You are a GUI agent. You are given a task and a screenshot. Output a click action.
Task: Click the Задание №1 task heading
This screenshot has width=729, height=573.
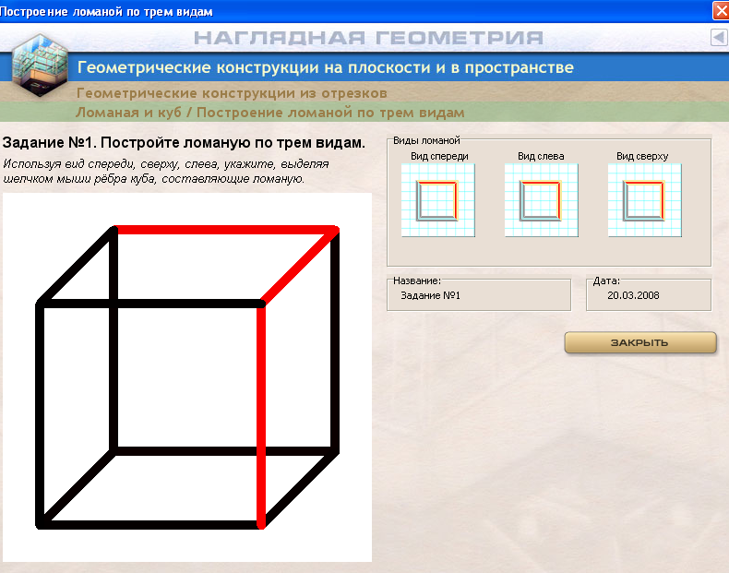184,143
